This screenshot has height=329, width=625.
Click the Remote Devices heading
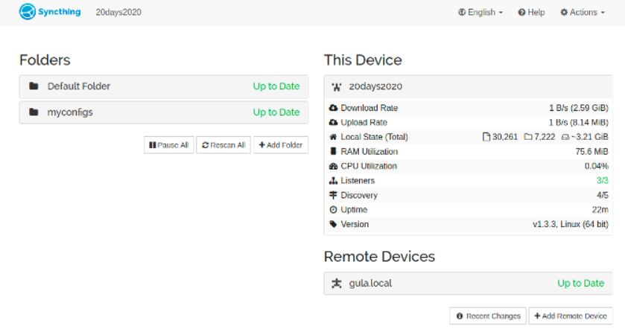(379, 257)
